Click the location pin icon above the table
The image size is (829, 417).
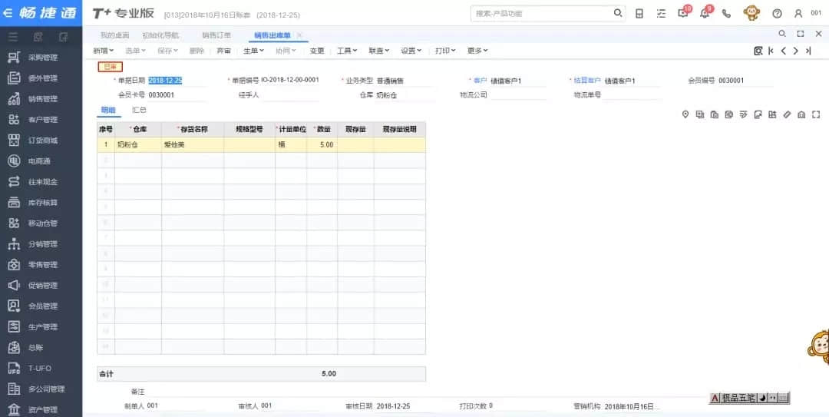coord(685,114)
